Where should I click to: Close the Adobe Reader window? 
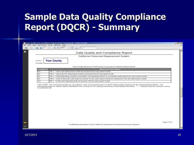[x=181, y=43]
